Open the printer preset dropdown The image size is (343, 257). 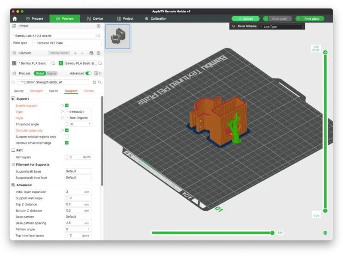point(53,36)
